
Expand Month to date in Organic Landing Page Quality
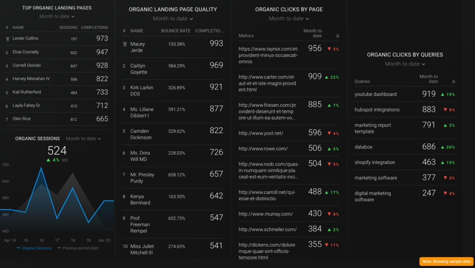(x=173, y=19)
